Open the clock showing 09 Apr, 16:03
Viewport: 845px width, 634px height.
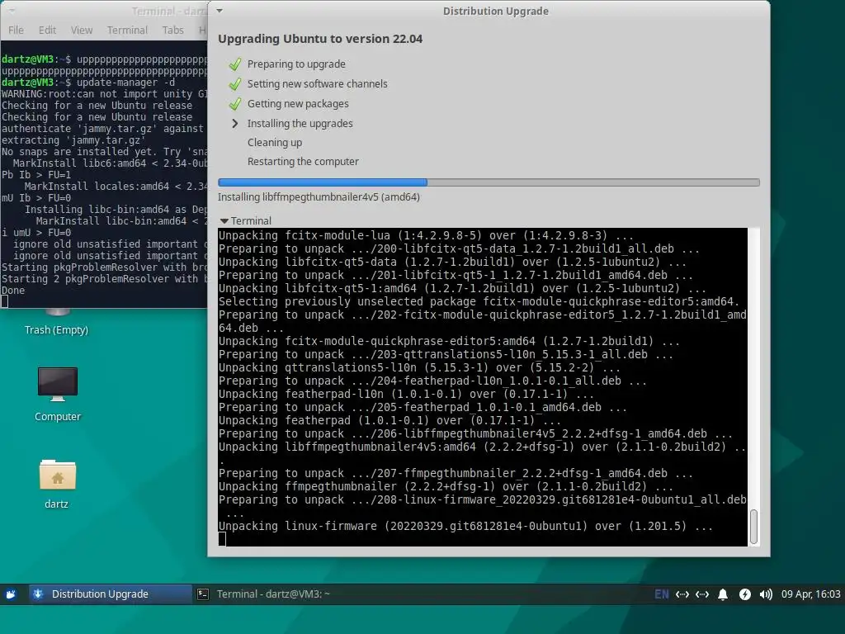[810, 594]
